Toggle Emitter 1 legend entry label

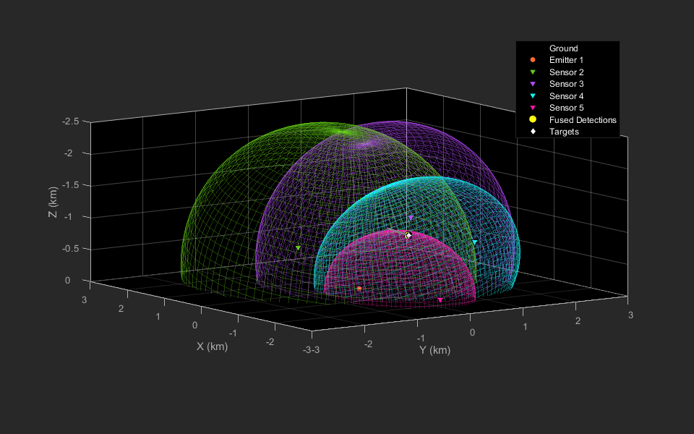point(566,61)
